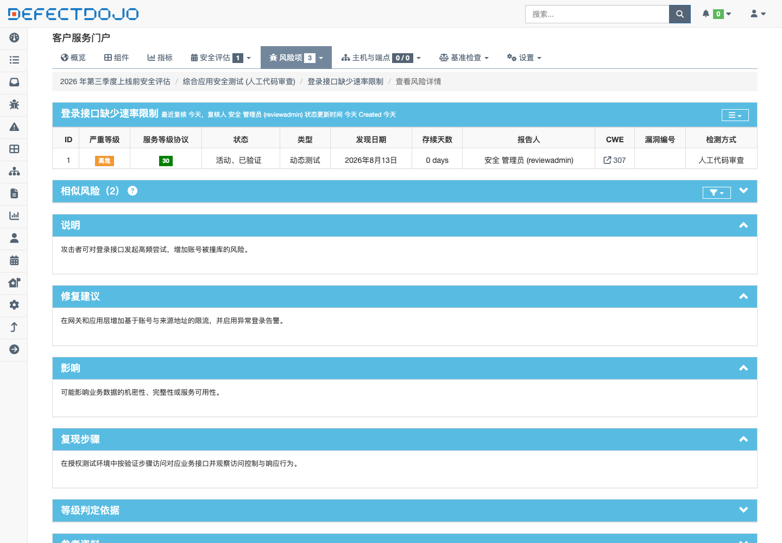The width and height of the screenshot is (782, 543).
Task: Open the bug findings icon in sidebar
Action: tap(14, 104)
